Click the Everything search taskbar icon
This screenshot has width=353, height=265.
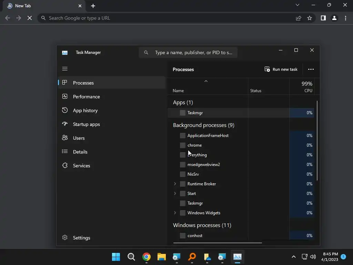click(192, 257)
